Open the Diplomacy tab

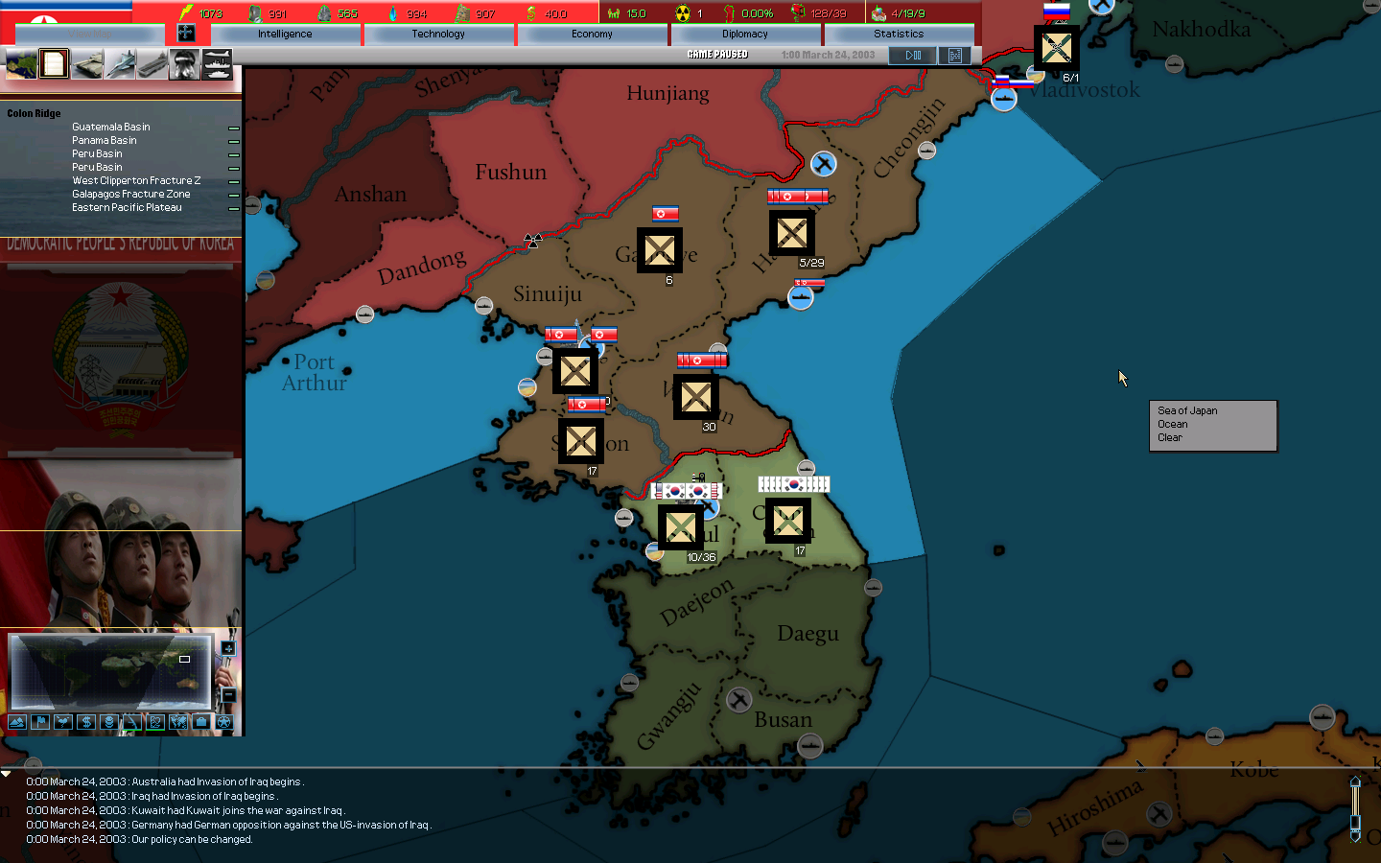pos(745,34)
